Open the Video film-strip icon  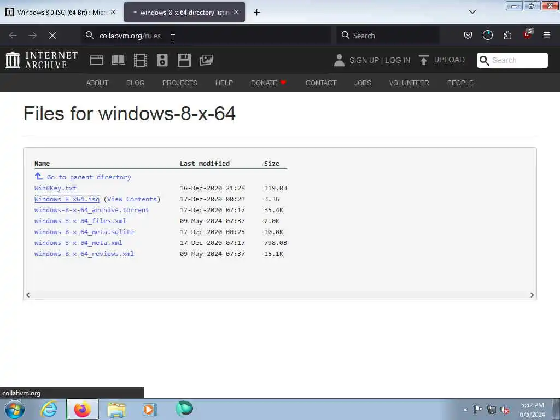tap(141, 60)
